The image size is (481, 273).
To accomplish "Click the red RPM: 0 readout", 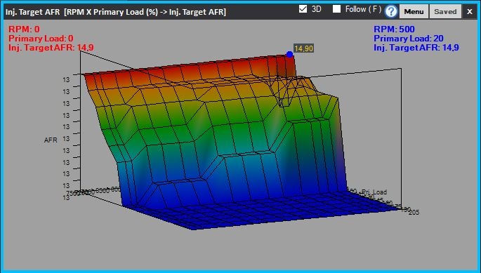I will pos(24,29).
